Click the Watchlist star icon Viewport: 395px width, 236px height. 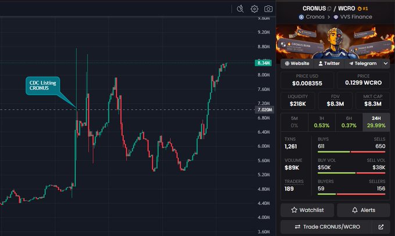coord(295,210)
